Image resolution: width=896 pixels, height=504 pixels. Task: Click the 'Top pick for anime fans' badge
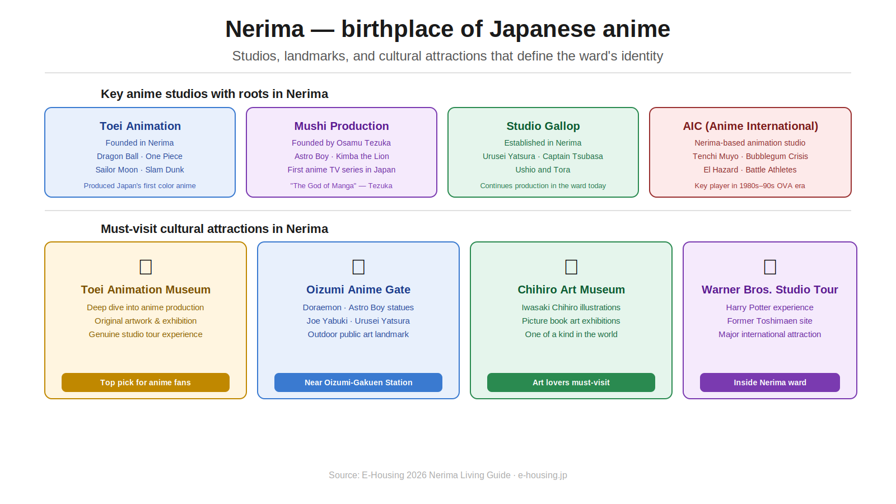coord(146,382)
